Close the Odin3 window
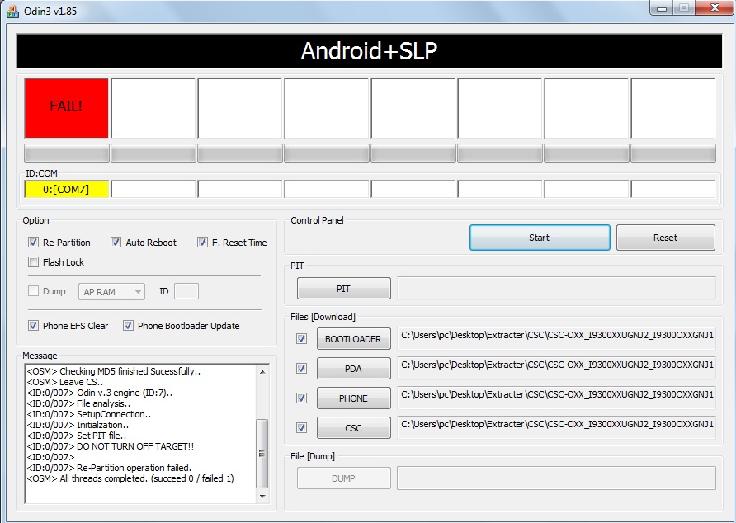This screenshot has height=523, width=736. pos(715,8)
